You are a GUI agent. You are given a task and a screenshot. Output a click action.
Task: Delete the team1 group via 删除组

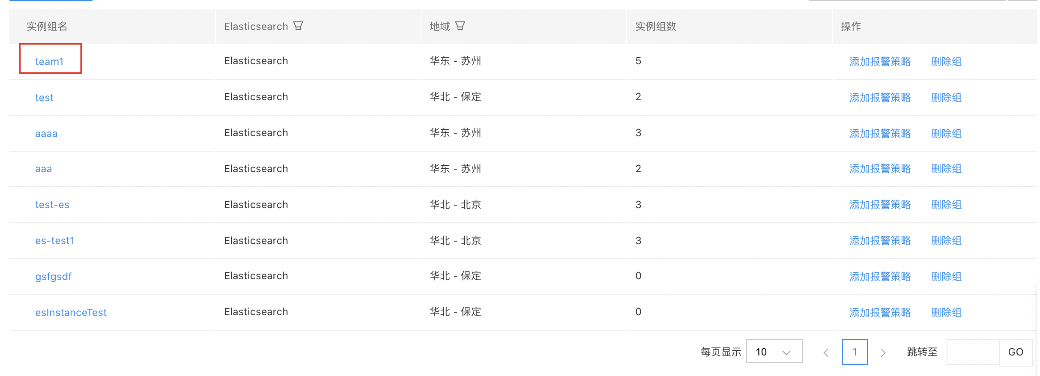click(946, 62)
